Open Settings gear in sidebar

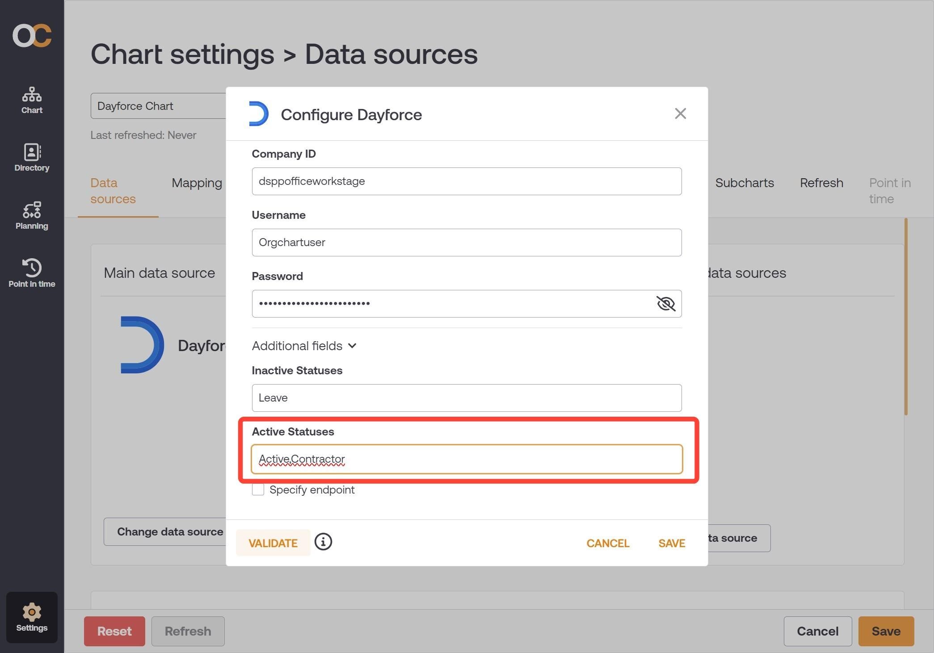[x=32, y=618]
